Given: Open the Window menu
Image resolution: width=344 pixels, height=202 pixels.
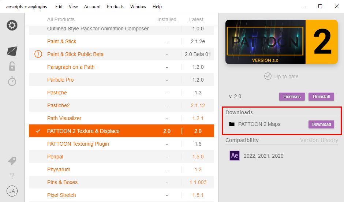Looking at the screenshot, I should click(138, 7).
